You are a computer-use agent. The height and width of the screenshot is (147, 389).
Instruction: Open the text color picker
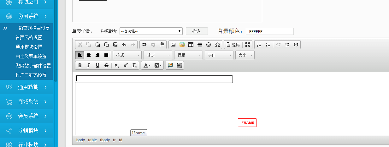[x=147, y=65]
